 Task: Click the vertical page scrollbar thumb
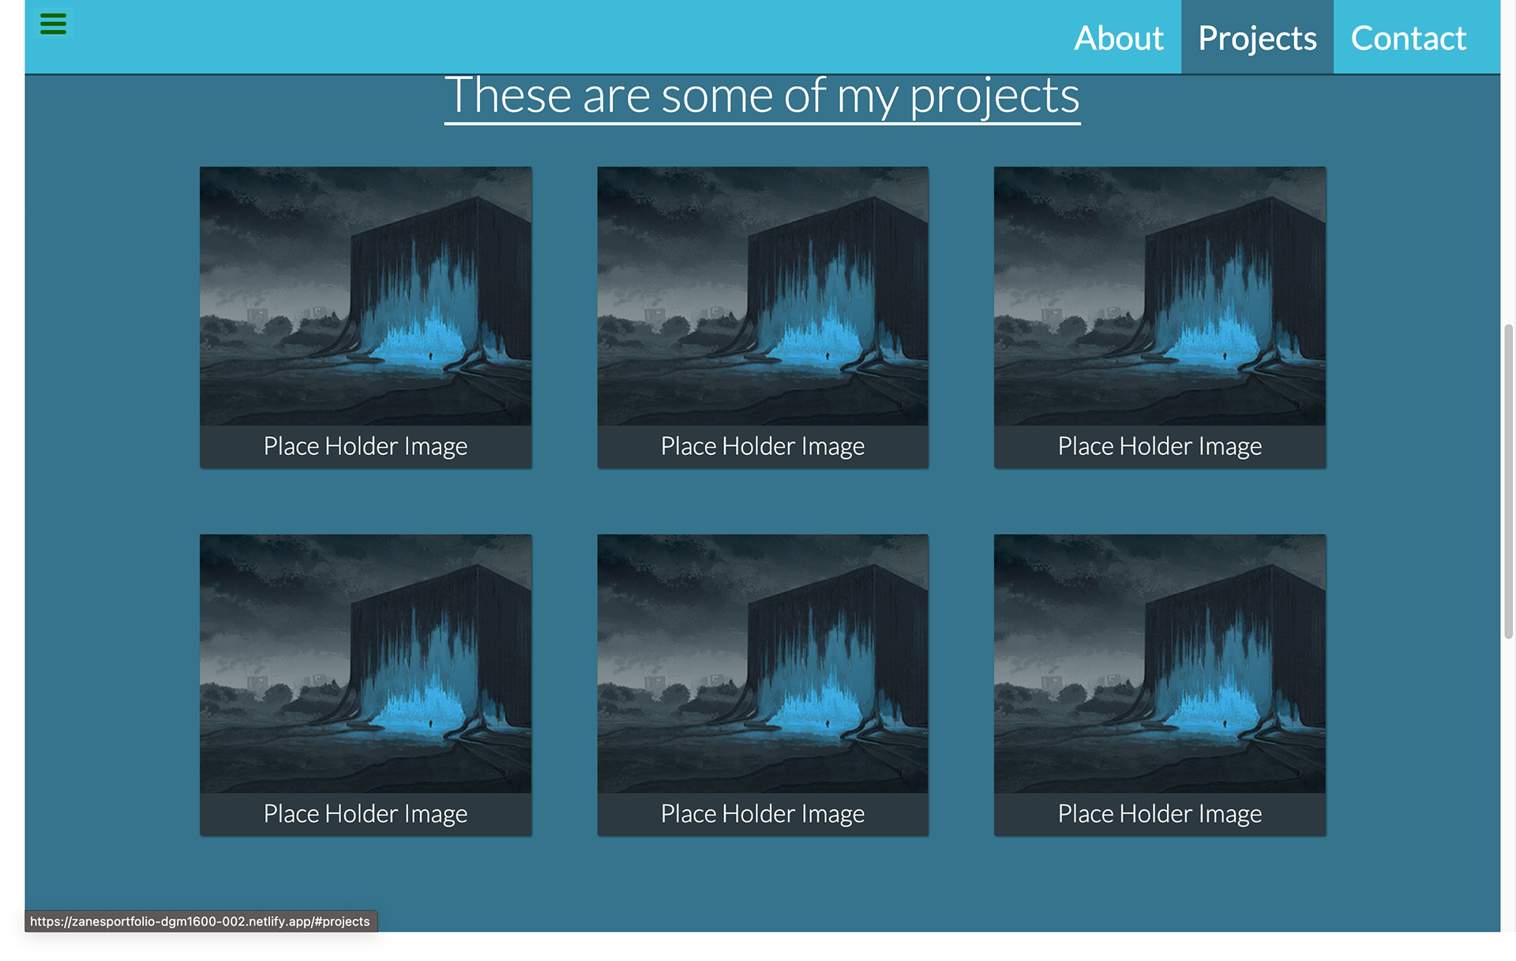click(1508, 480)
